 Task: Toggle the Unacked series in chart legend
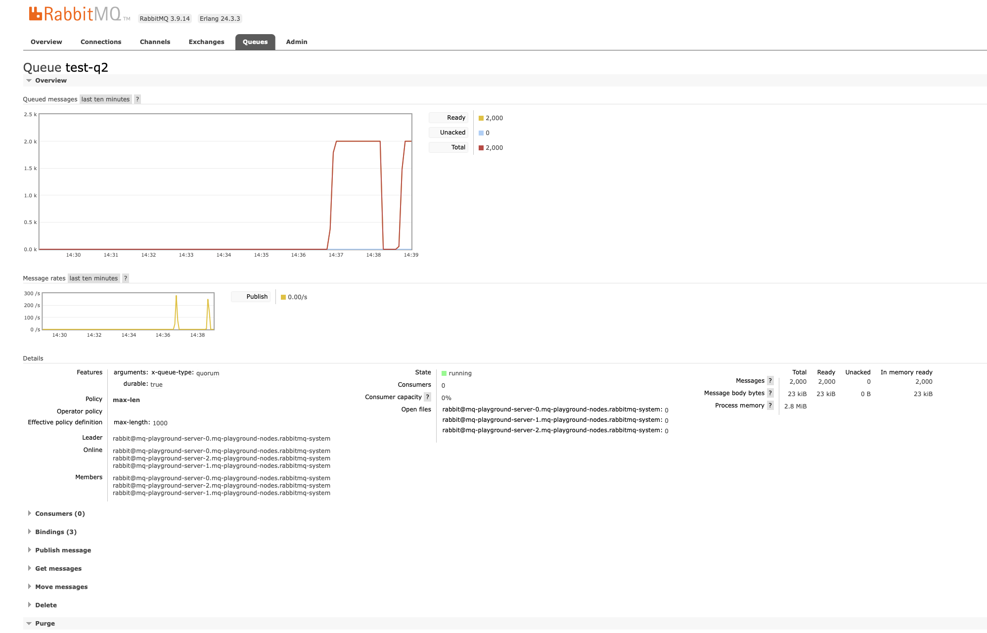(x=449, y=133)
